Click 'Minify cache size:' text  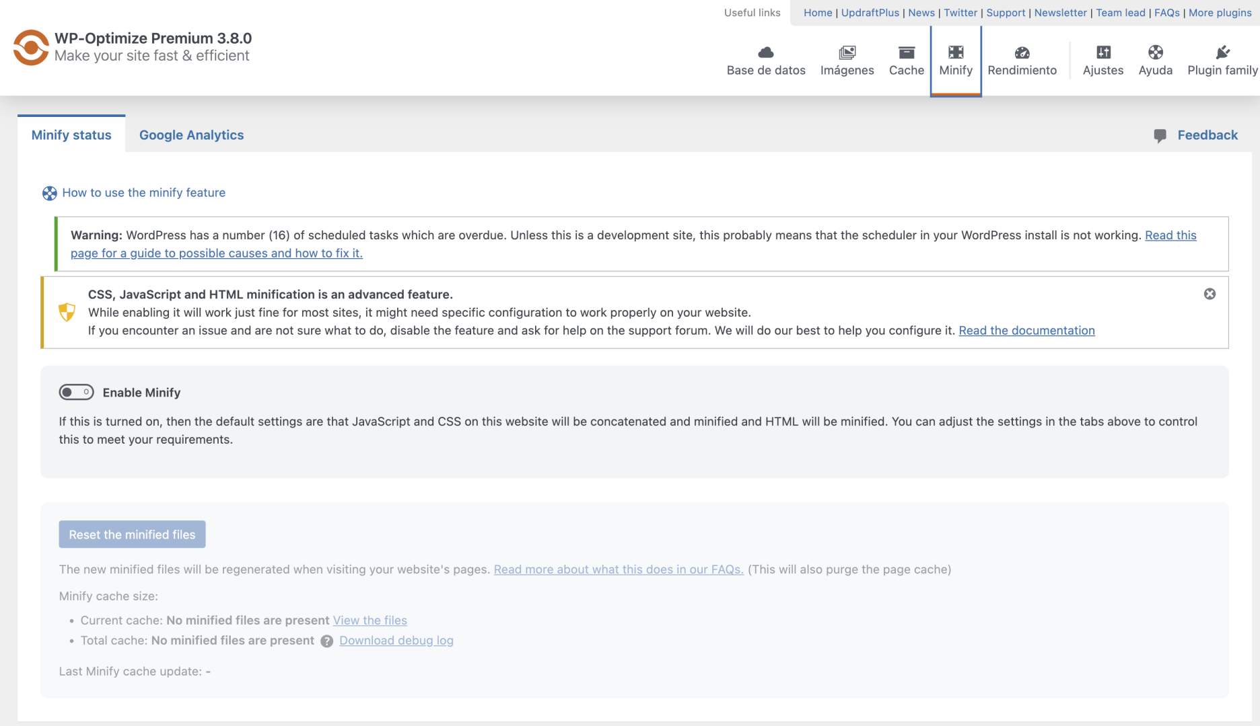(x=108, y=596)
